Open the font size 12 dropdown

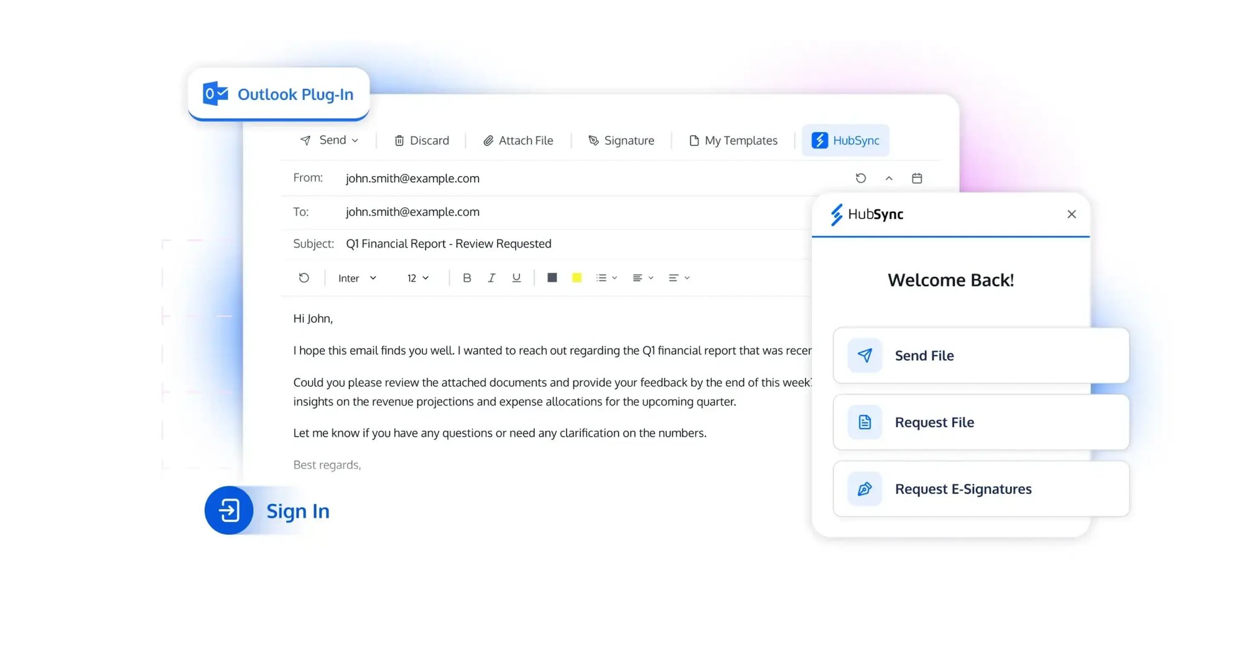pos(415,278)
